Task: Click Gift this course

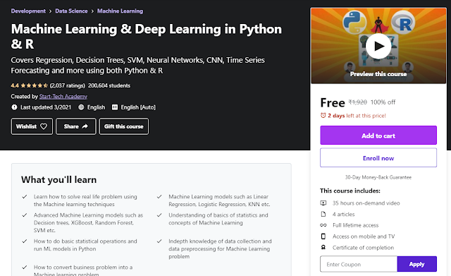Action: coord(124,126)
